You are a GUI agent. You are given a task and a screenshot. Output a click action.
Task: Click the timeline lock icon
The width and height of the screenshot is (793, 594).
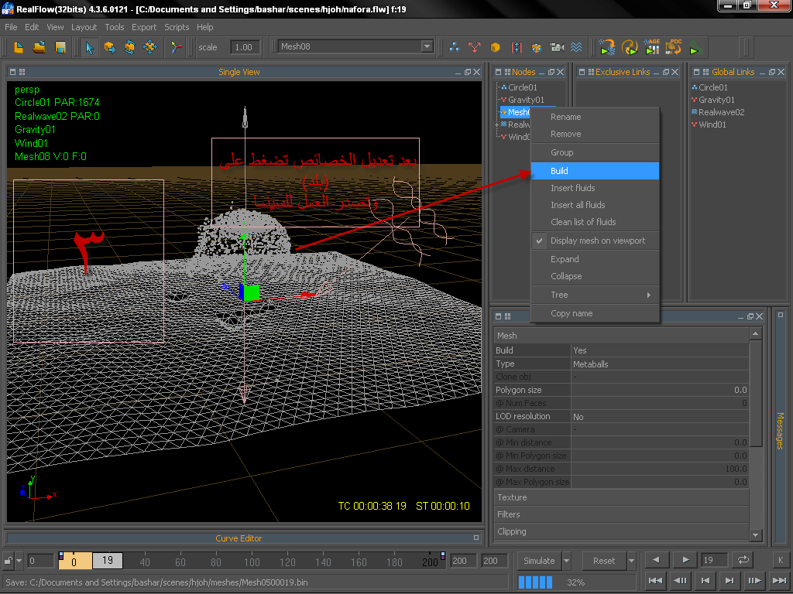point(9,561)
